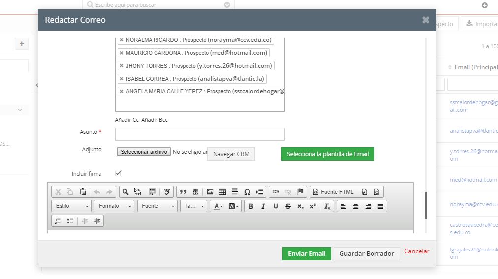Viewport: 498px width, 279px height.
Task: Insert an image into the email
Action: click(210, 192)
